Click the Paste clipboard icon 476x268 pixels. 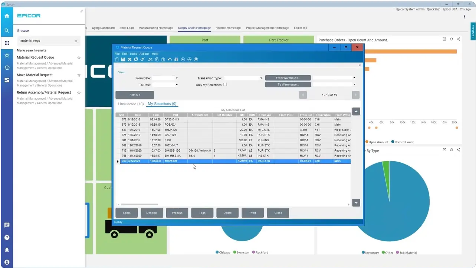tap(163, 59)
